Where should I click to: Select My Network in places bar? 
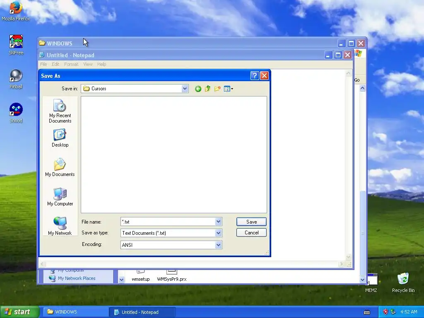pyautogui.click(x=60, y=226)
